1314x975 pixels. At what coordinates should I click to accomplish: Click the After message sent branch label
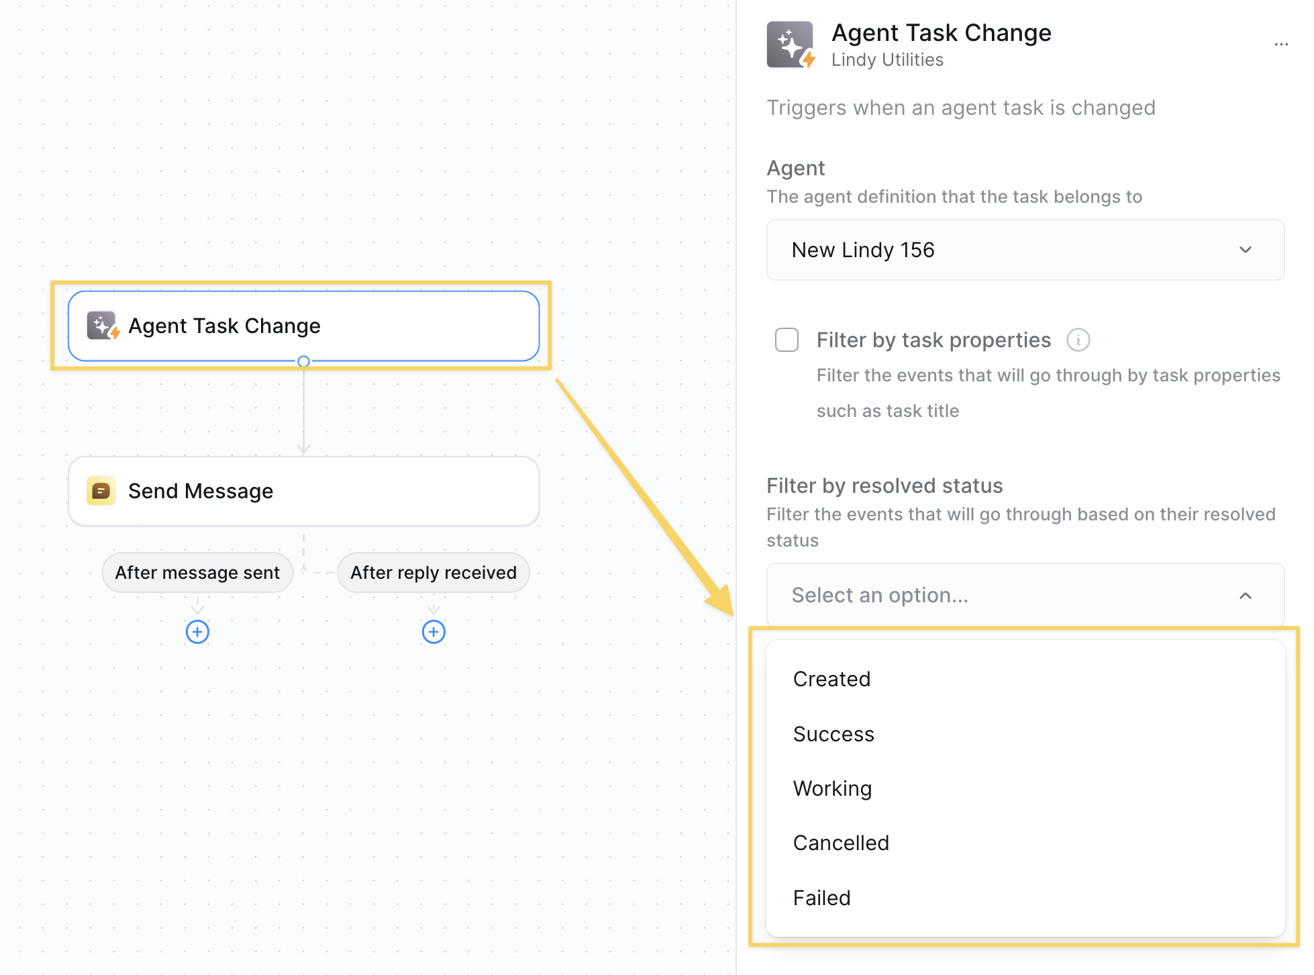point(197,573)
